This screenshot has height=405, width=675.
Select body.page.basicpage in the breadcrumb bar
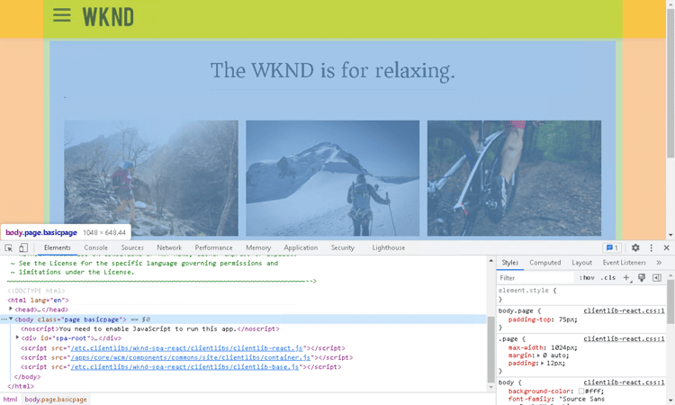click(x=56, y=400)
